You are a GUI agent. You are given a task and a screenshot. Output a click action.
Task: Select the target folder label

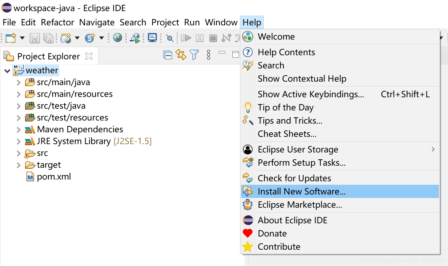(x=49, y=165)
